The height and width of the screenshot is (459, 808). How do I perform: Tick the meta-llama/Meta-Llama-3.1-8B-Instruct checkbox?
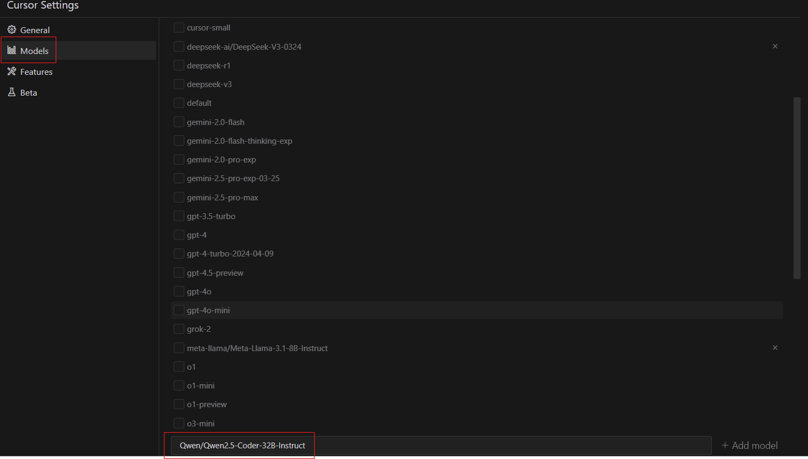[x=179, y=348]
